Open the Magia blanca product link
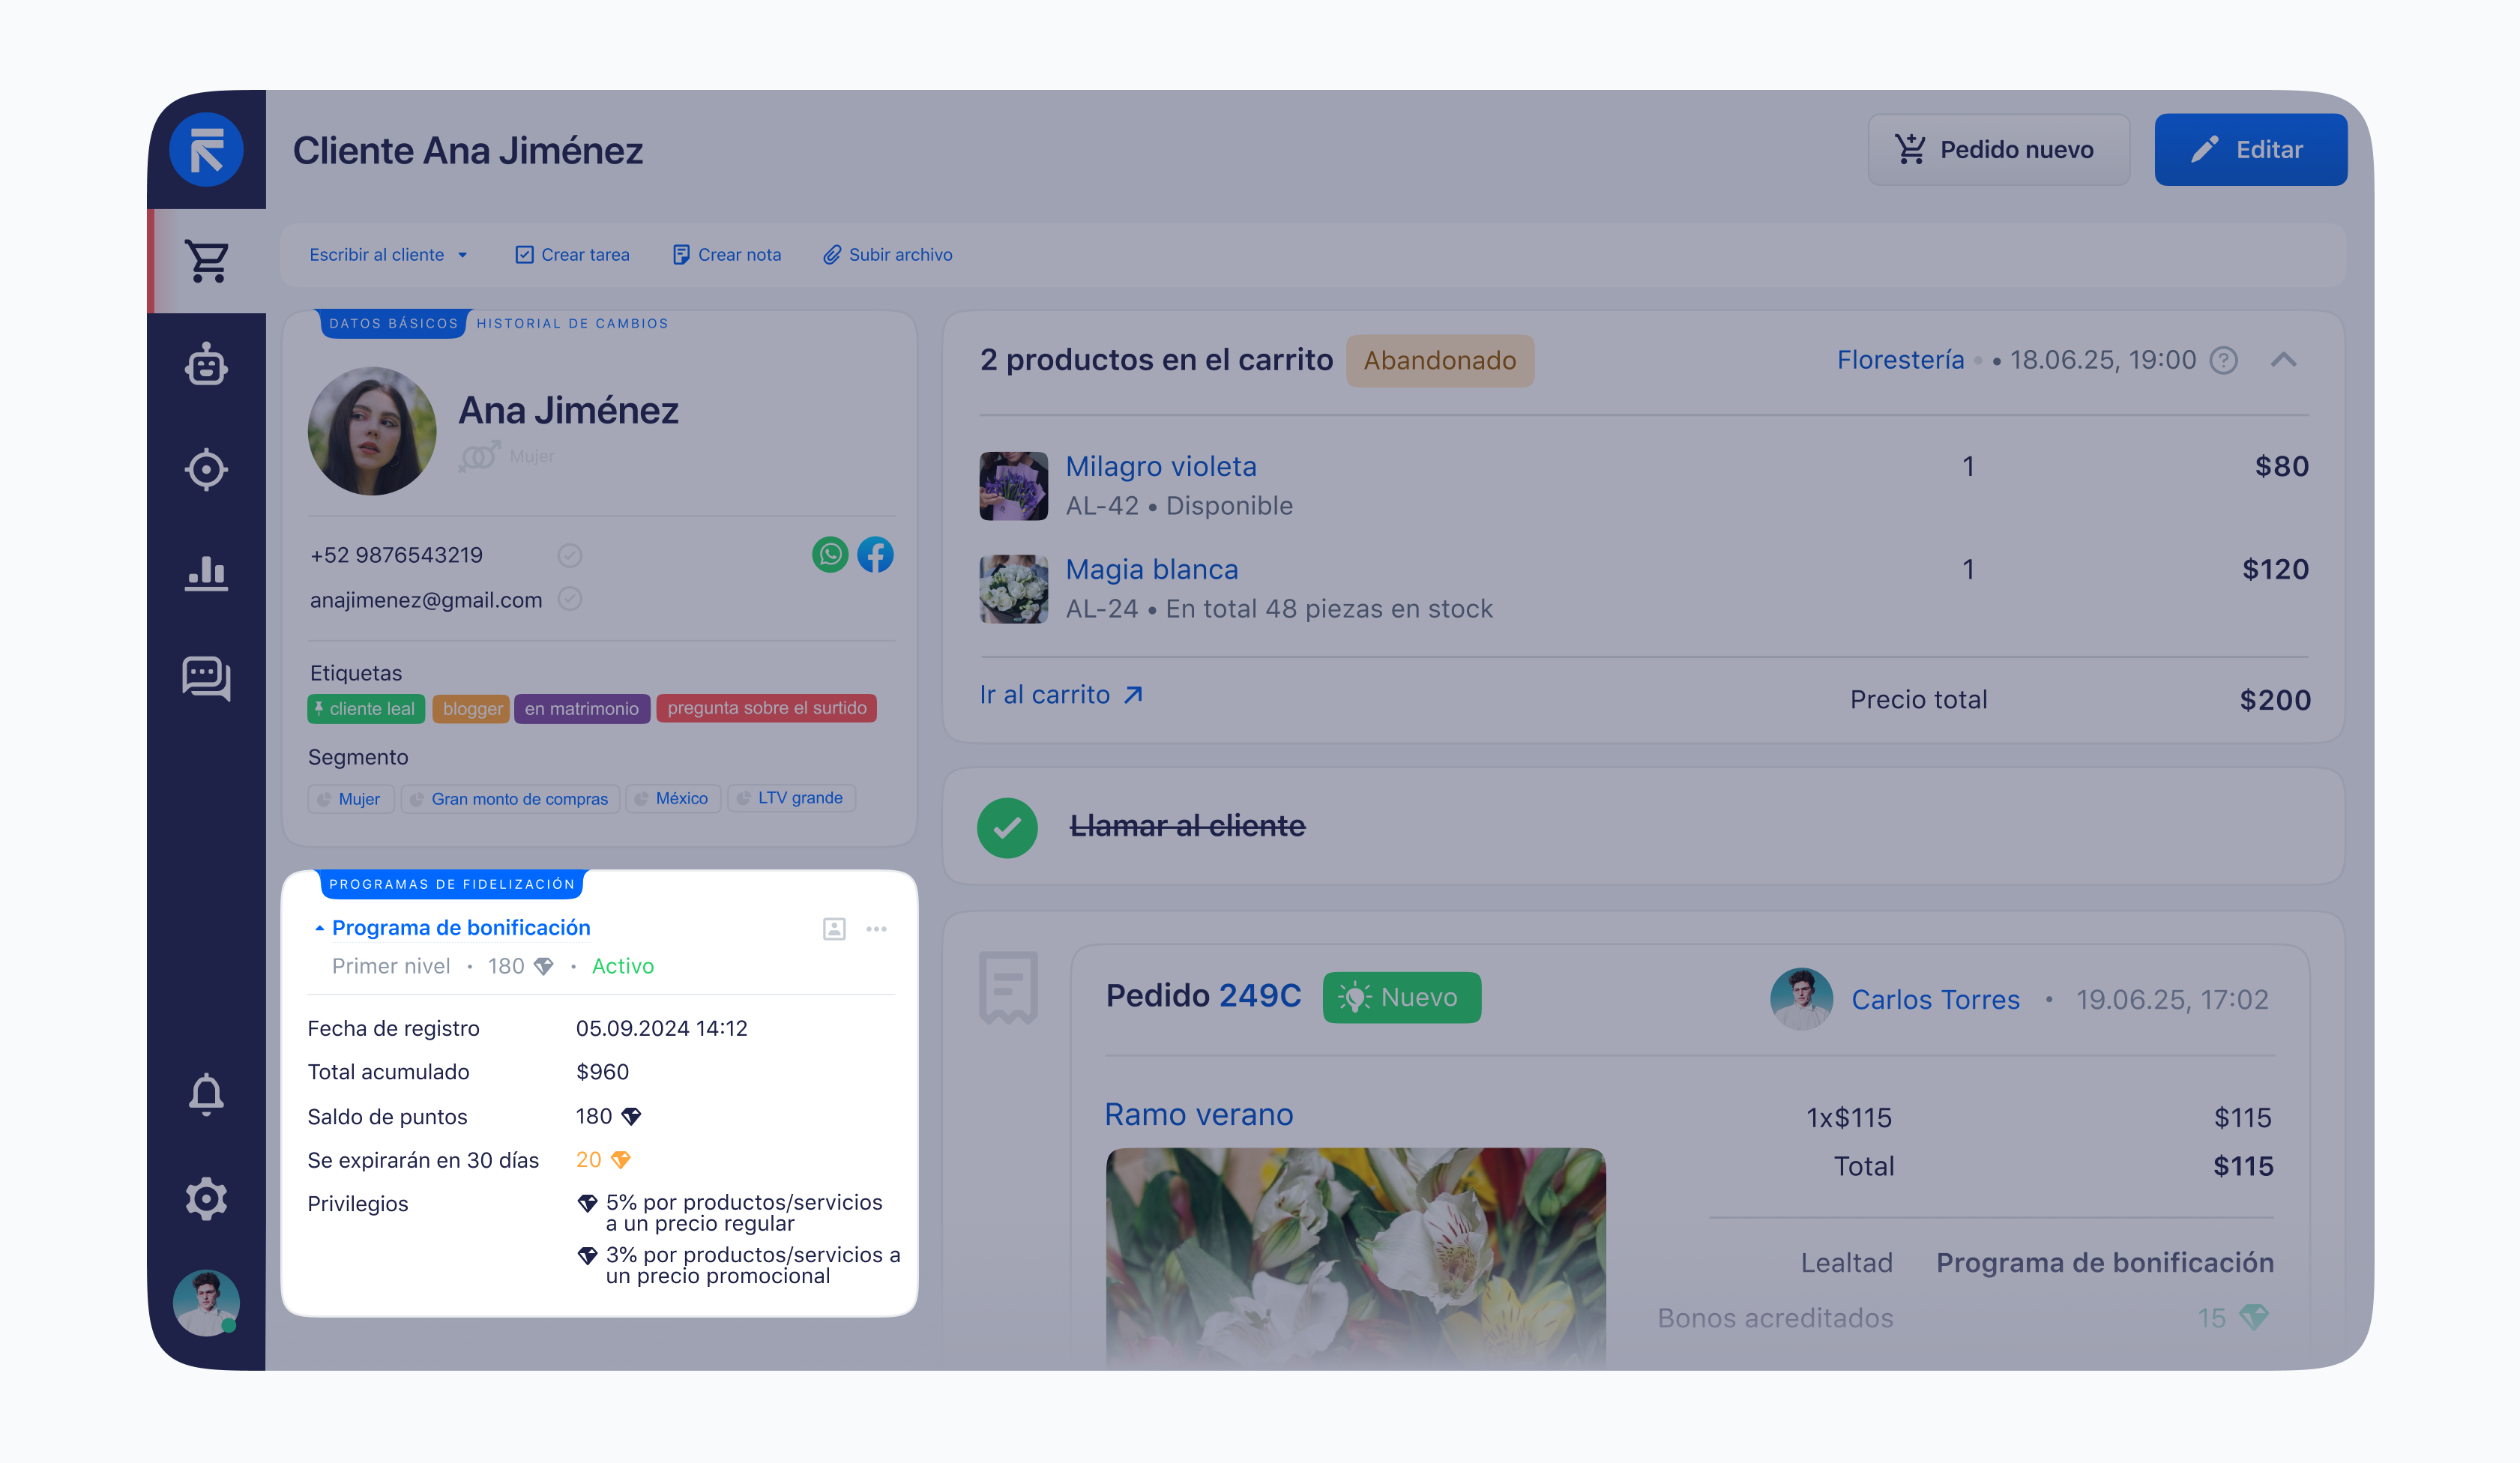 tap(1152, 569)
